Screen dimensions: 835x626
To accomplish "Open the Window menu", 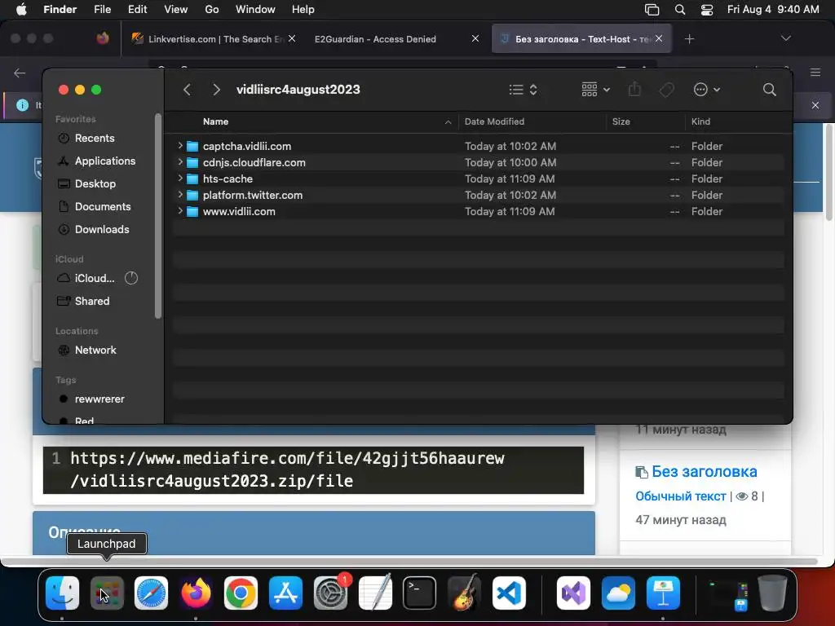I will coord(255,10).
